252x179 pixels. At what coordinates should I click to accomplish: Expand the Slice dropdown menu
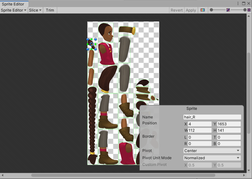35,10
